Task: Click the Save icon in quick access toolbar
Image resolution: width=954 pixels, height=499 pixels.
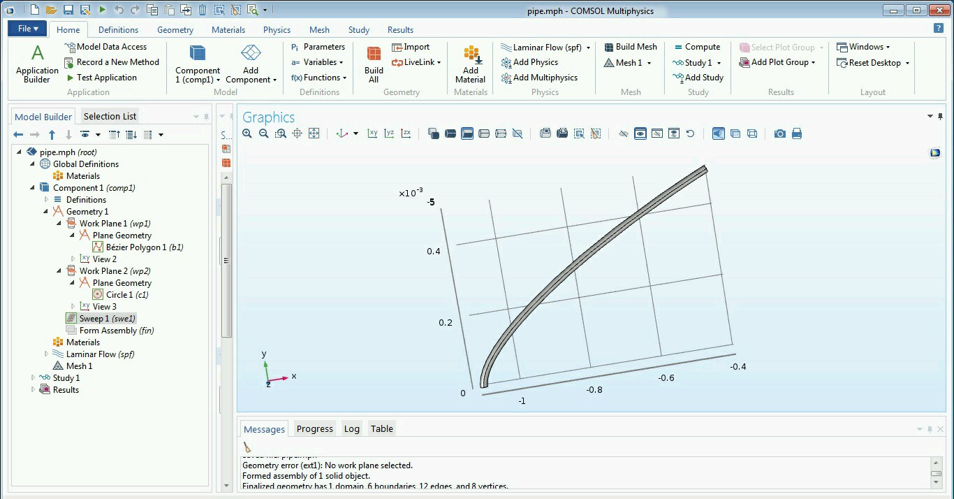Action: pyautogui.click(x=68, y=10)
